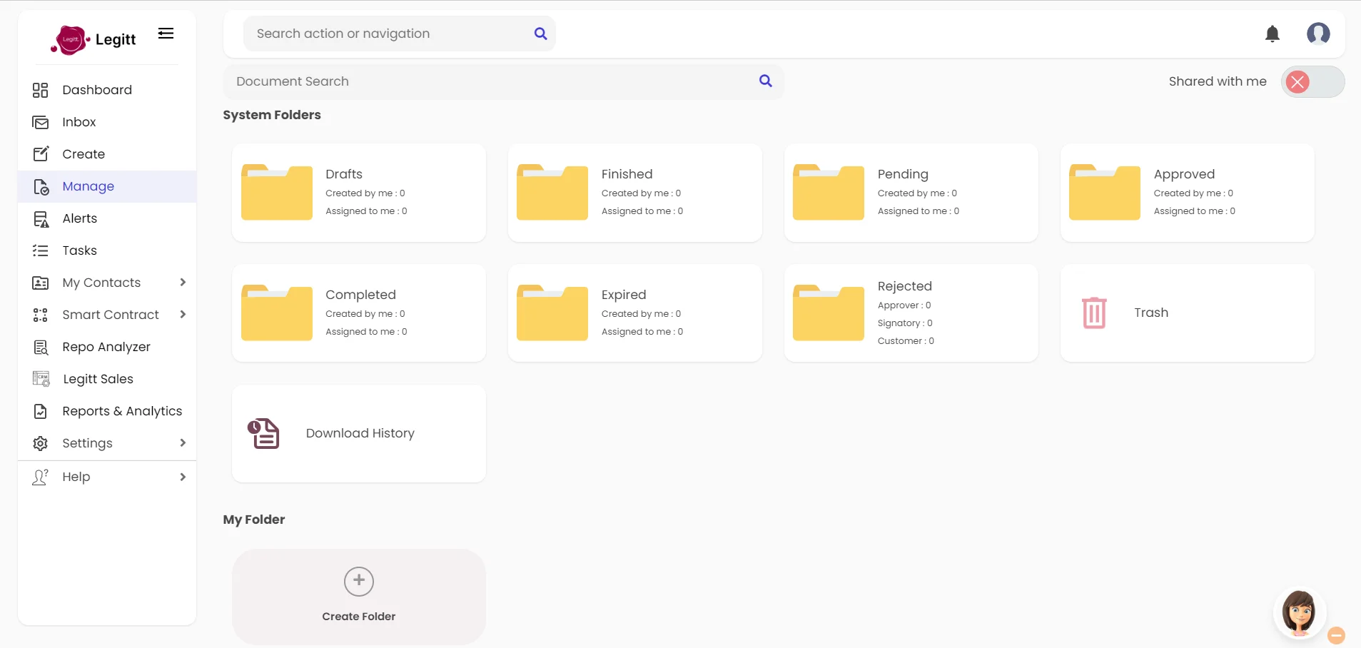This screenshot has width=1361, height=648.
Task: Expand the My Contacts menu
Action: point(101,283)
